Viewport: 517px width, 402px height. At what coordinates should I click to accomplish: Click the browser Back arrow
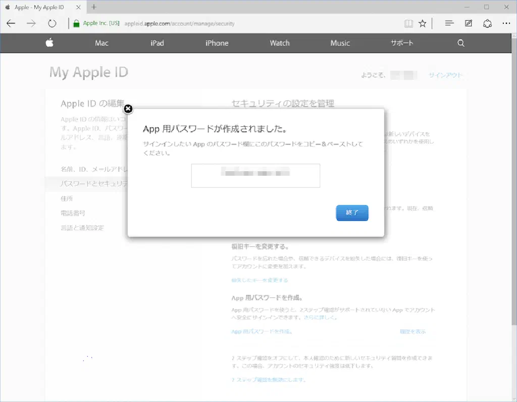click(11, 23)
